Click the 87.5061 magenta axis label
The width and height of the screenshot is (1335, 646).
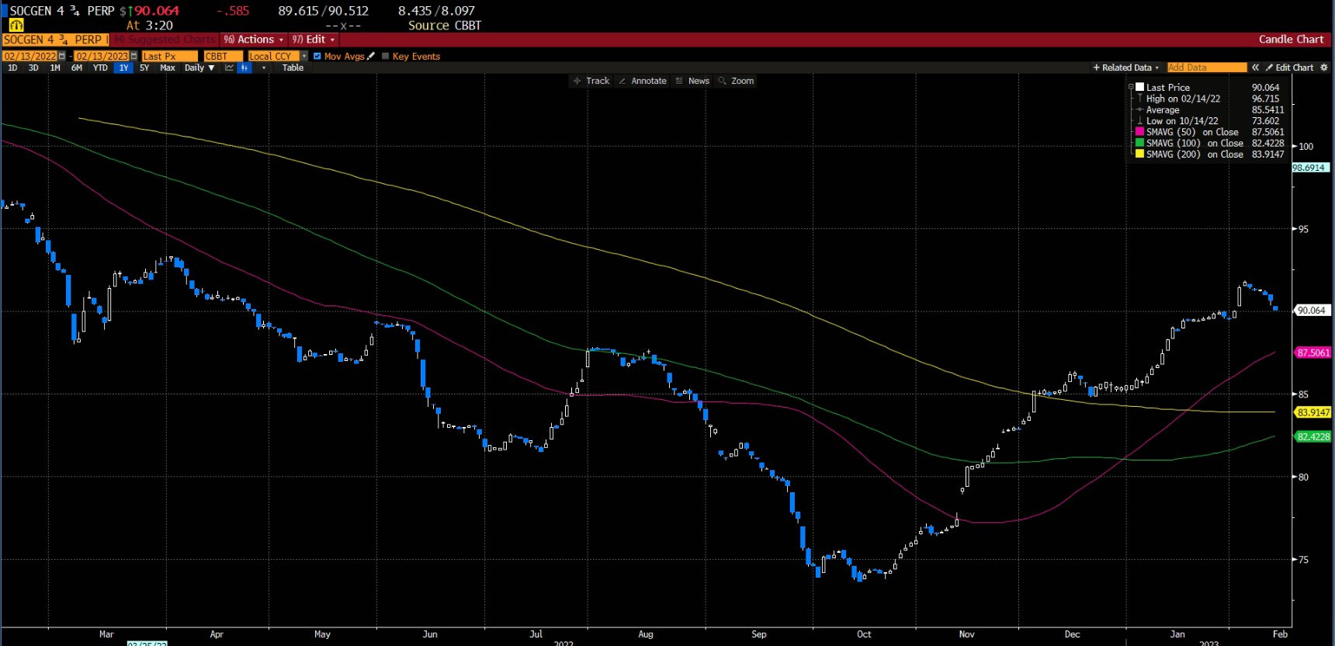[x=1312, y=353]
